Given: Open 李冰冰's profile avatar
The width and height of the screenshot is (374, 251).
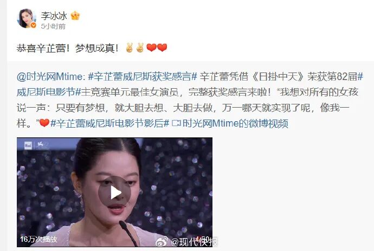Looking at the screenshot, I should click(27, 18).
